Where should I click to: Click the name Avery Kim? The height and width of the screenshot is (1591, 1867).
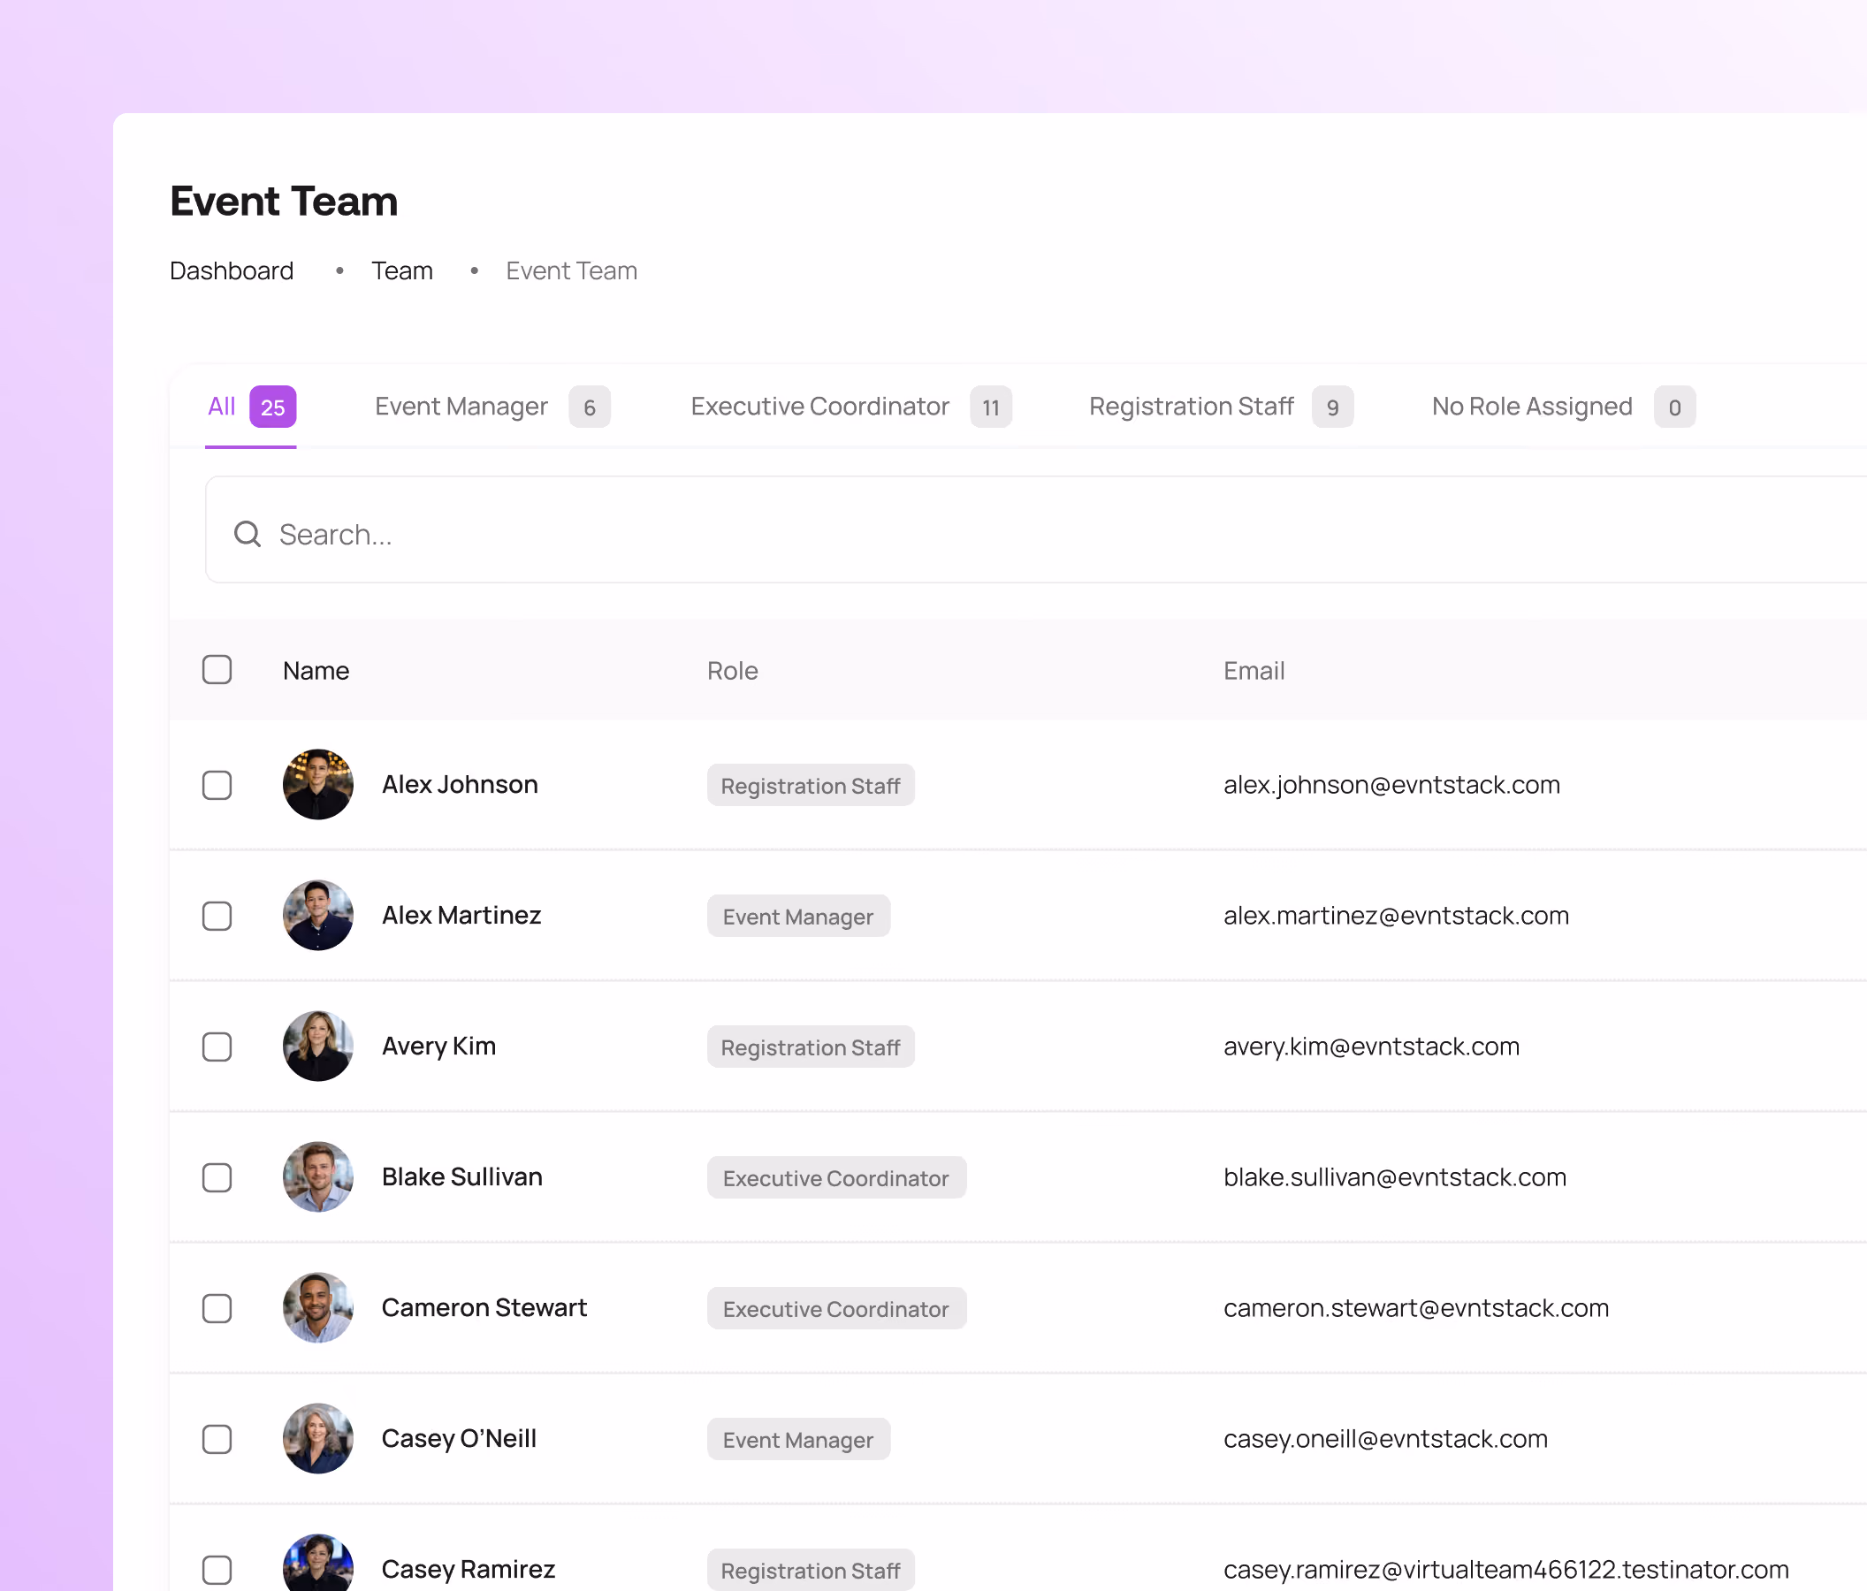click(438, 1046)
